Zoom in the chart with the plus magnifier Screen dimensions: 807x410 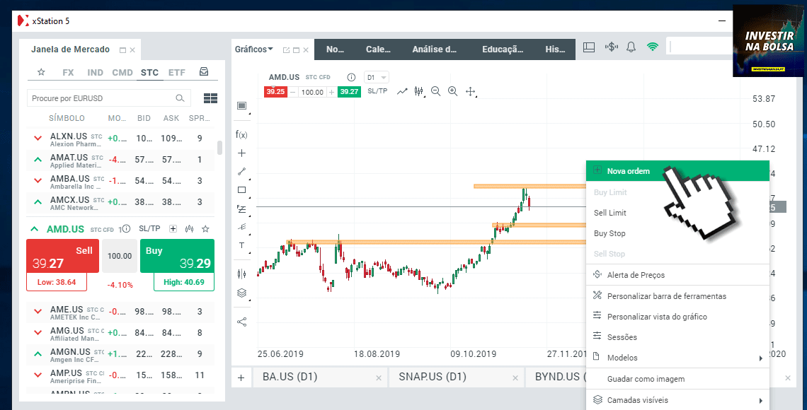pyautogui.click(x=453, y=91)
